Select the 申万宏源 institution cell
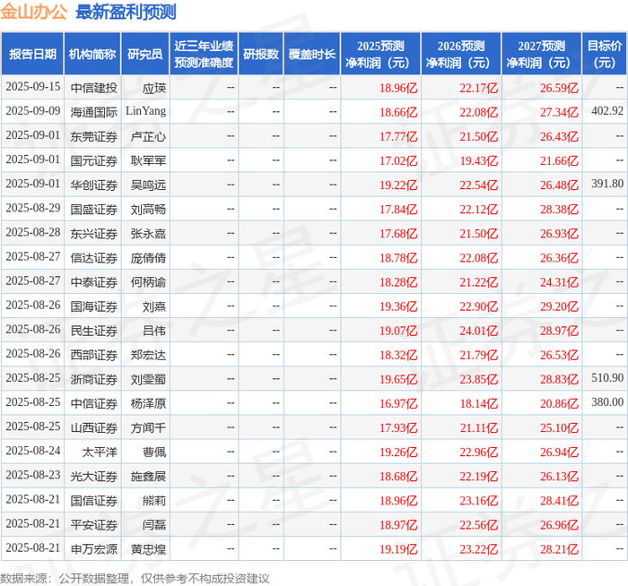Image resolution: width=628 pixels, height=586 pixels. tap(93, 549)
